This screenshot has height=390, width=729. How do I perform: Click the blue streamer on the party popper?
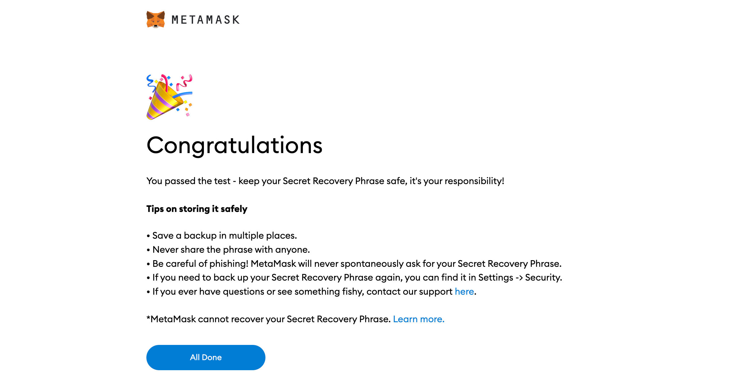[x=183, y=94]
